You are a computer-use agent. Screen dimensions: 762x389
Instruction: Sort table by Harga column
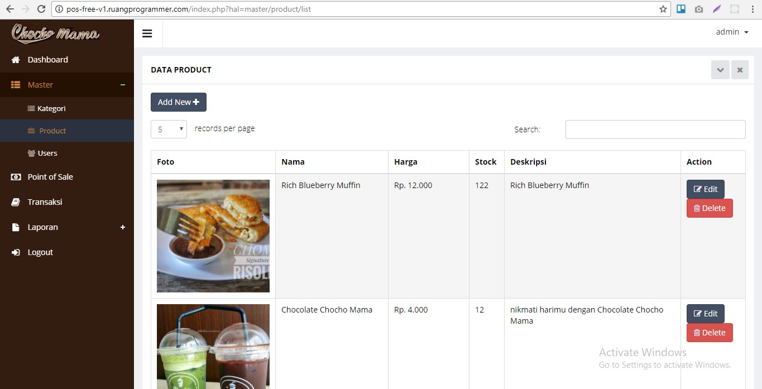pyautogui.click(x=429, y=162)
